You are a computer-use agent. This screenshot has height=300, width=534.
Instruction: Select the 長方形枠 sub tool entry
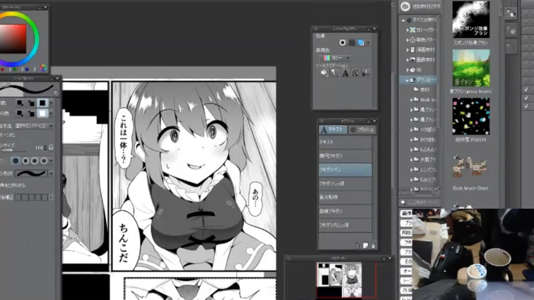tap(345, 197)
